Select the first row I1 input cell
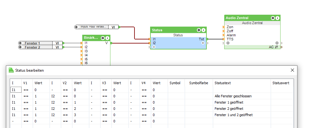This screenshot has height=128, width=309. (15, 90)
